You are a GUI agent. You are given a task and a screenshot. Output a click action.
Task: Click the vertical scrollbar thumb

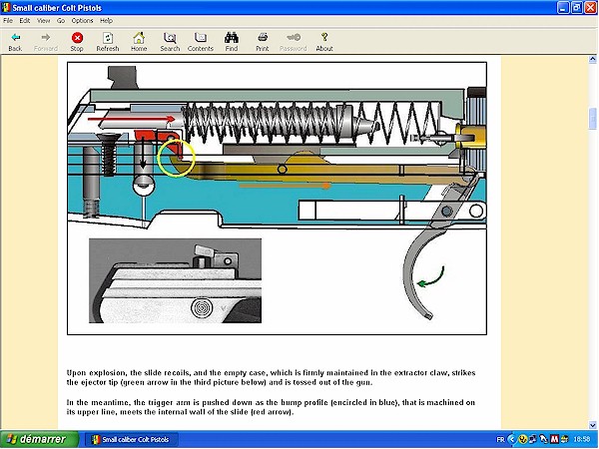[x=592, y=119]
